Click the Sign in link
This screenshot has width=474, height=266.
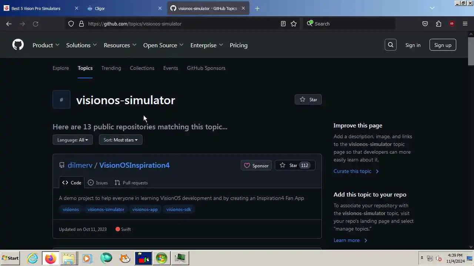(x=413, y=45)
